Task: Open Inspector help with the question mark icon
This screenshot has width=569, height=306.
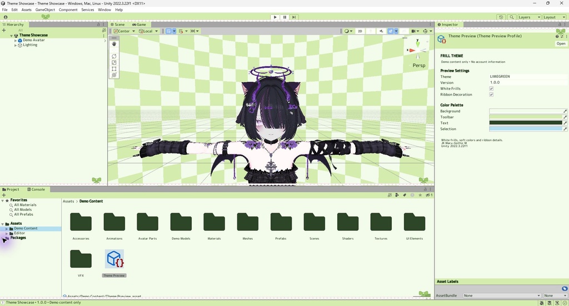Action: tap(557, 36)
